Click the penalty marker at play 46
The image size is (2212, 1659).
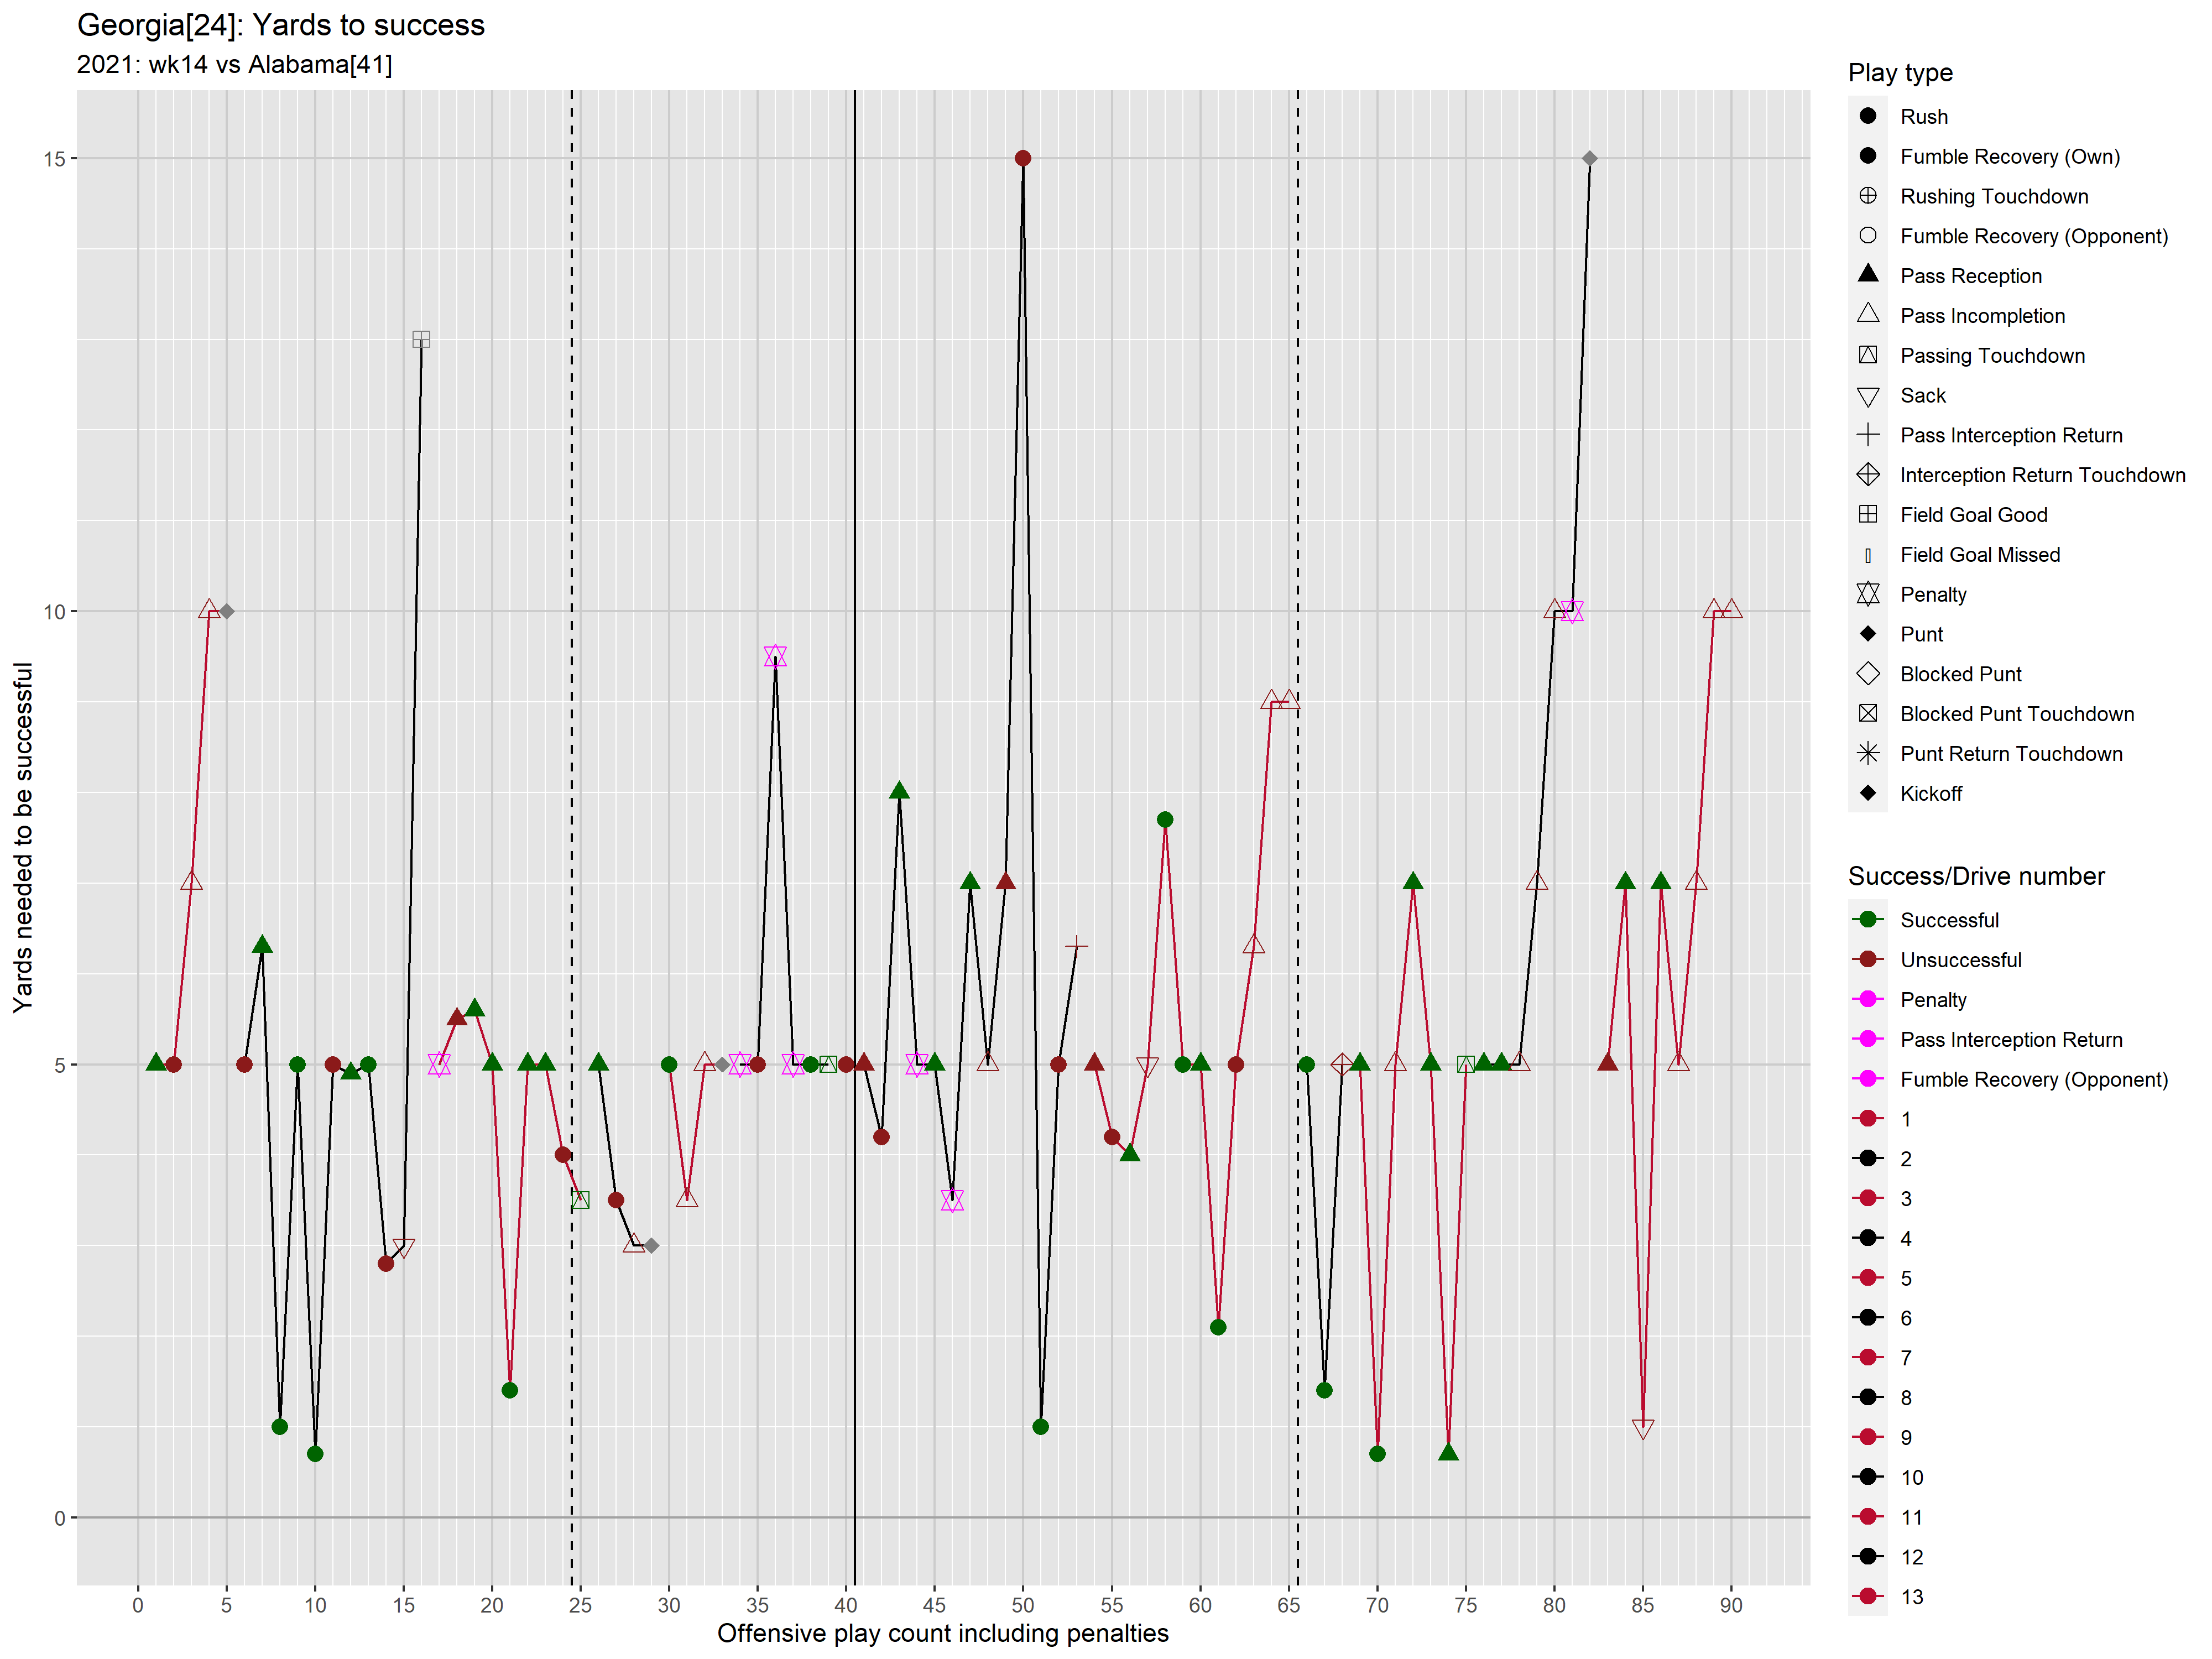pos(952,1200)
